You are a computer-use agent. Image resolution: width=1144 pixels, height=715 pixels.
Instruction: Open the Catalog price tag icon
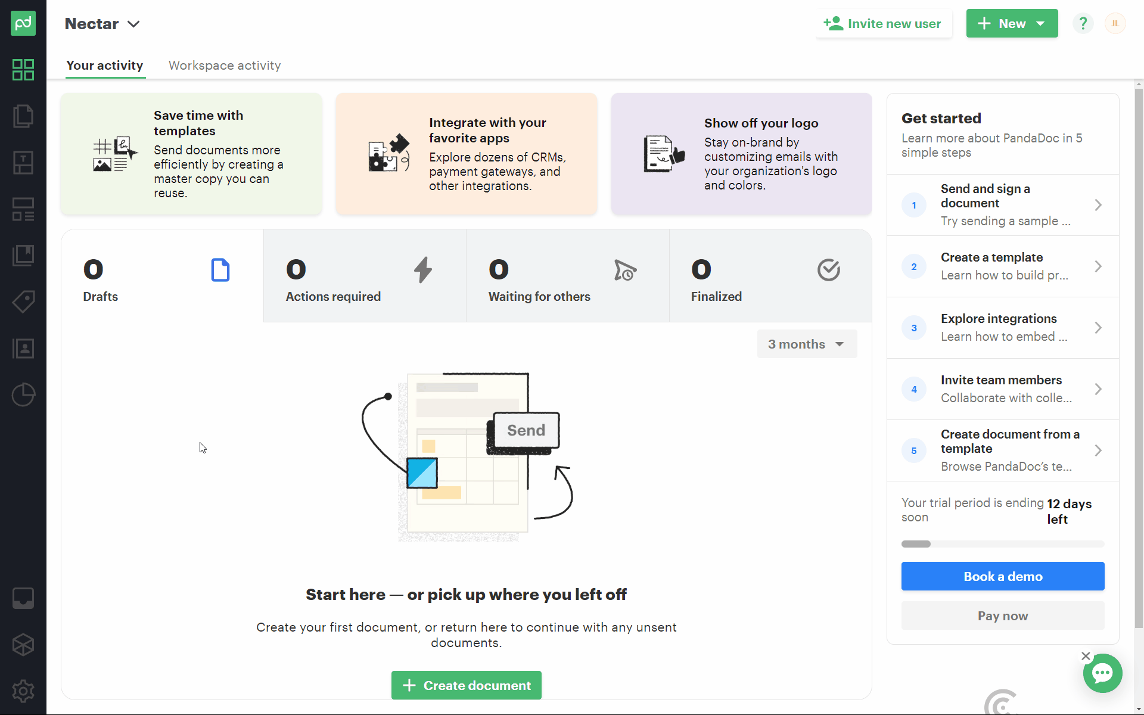23,301
